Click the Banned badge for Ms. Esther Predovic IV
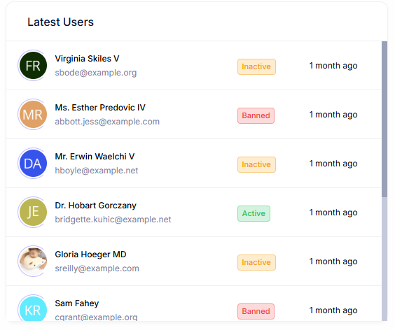The image size is (395, 330). pyautogui.click(x=256, y=115)
